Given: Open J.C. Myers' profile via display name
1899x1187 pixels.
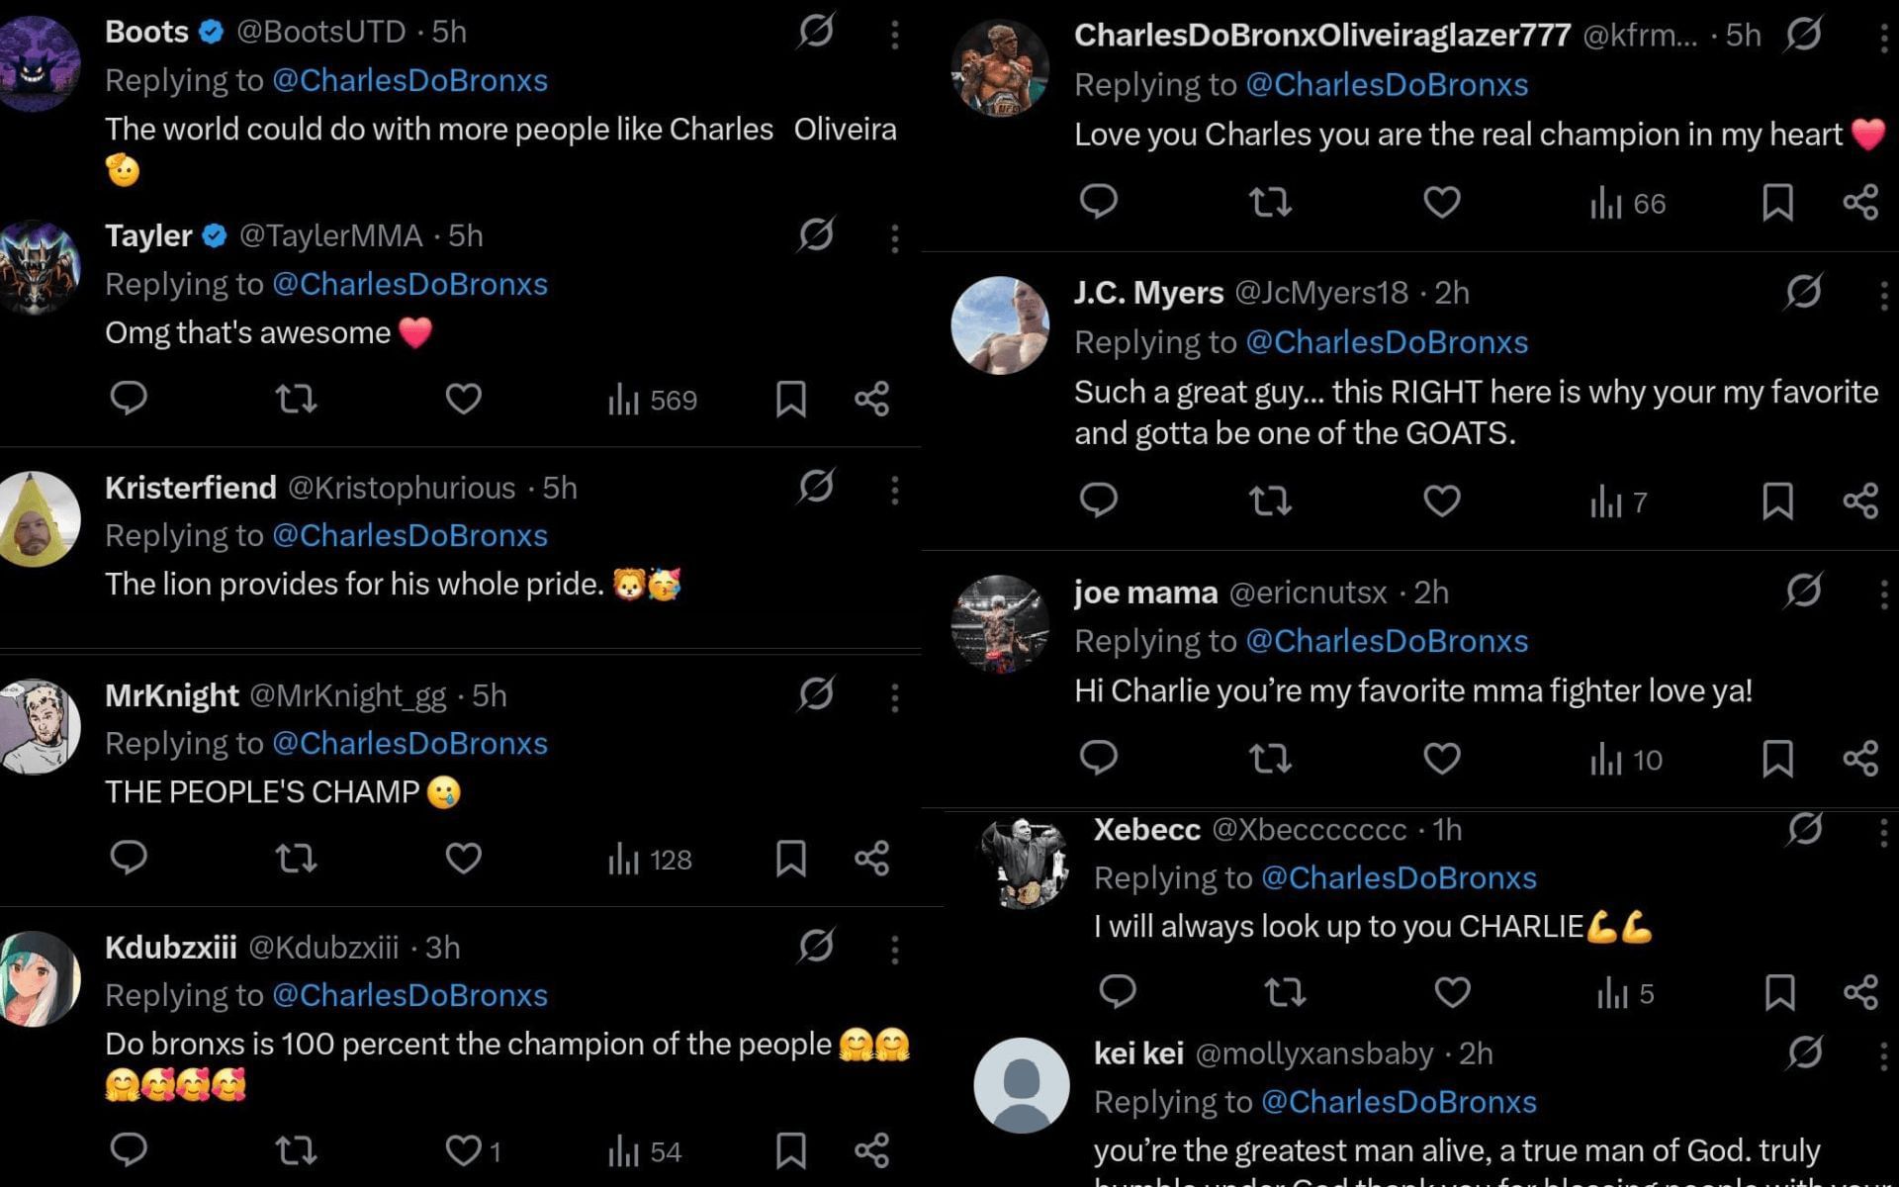Looking at the screenshot, I should coord(1148,293).
